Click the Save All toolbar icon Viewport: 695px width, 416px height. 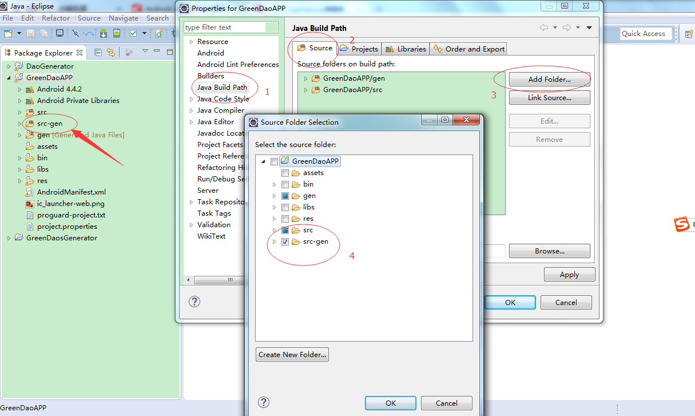[x=45, y=34]
